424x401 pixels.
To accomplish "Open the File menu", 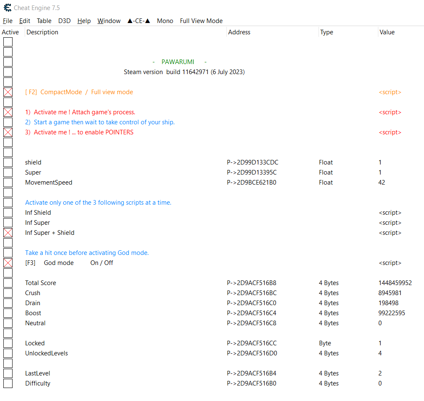I will pyautogui.click(x=8, y=21).
